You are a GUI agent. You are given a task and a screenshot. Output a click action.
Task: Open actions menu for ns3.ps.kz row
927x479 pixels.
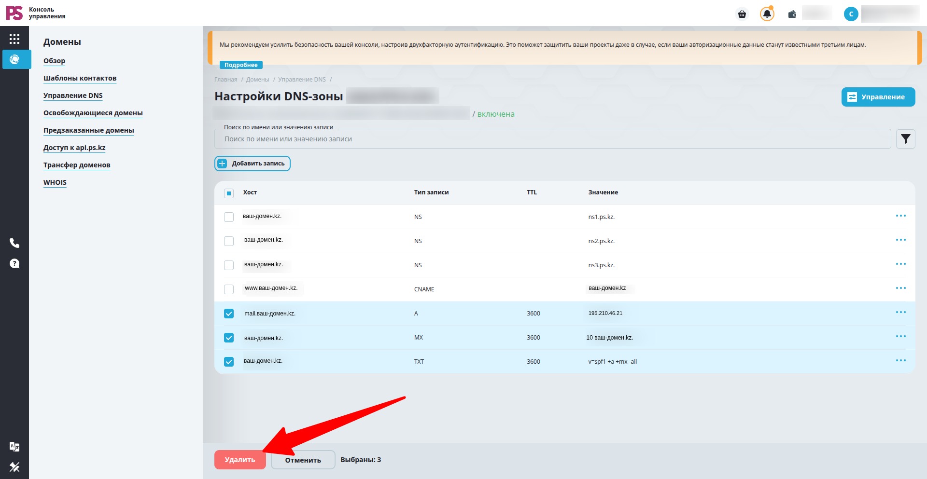[x=901, y=264]
